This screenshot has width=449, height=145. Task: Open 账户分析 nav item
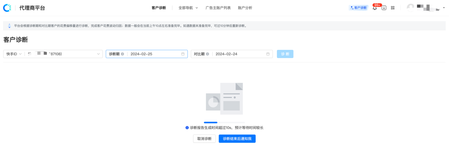pyautogui.click(x=245, y=8)
